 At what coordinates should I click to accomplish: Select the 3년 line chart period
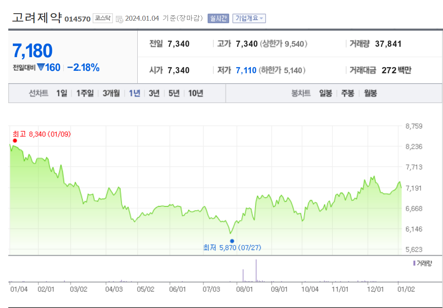[x=154, y=93]
